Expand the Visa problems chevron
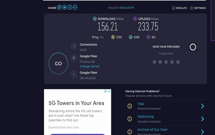 [x=202, y=106]
